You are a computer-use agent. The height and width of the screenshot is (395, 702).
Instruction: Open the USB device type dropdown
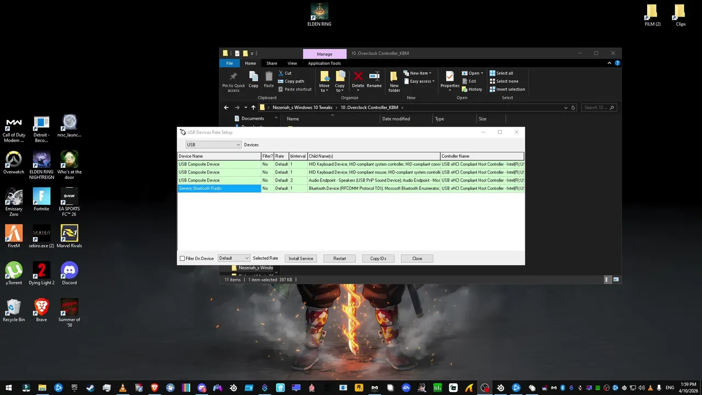click(x=213, y=145)
